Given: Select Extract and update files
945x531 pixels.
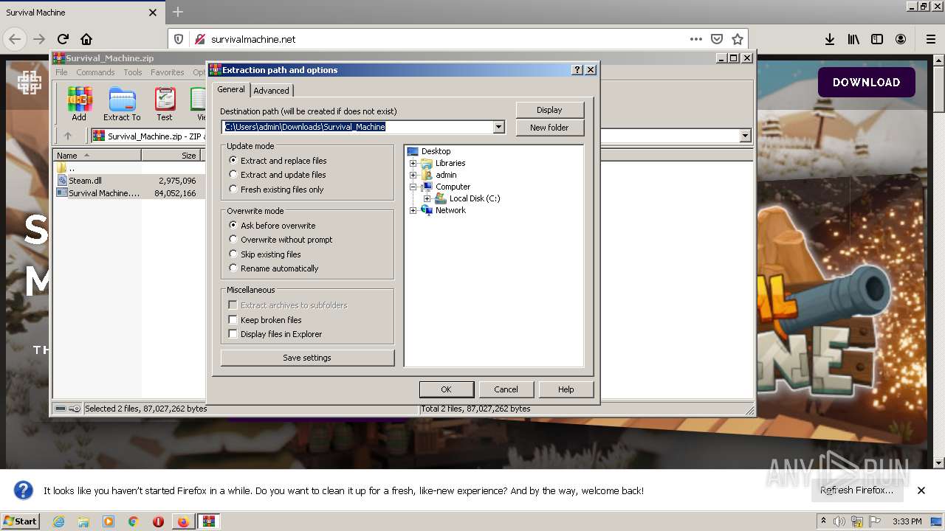Looking at the screenshot, I should tap(277, 175).
